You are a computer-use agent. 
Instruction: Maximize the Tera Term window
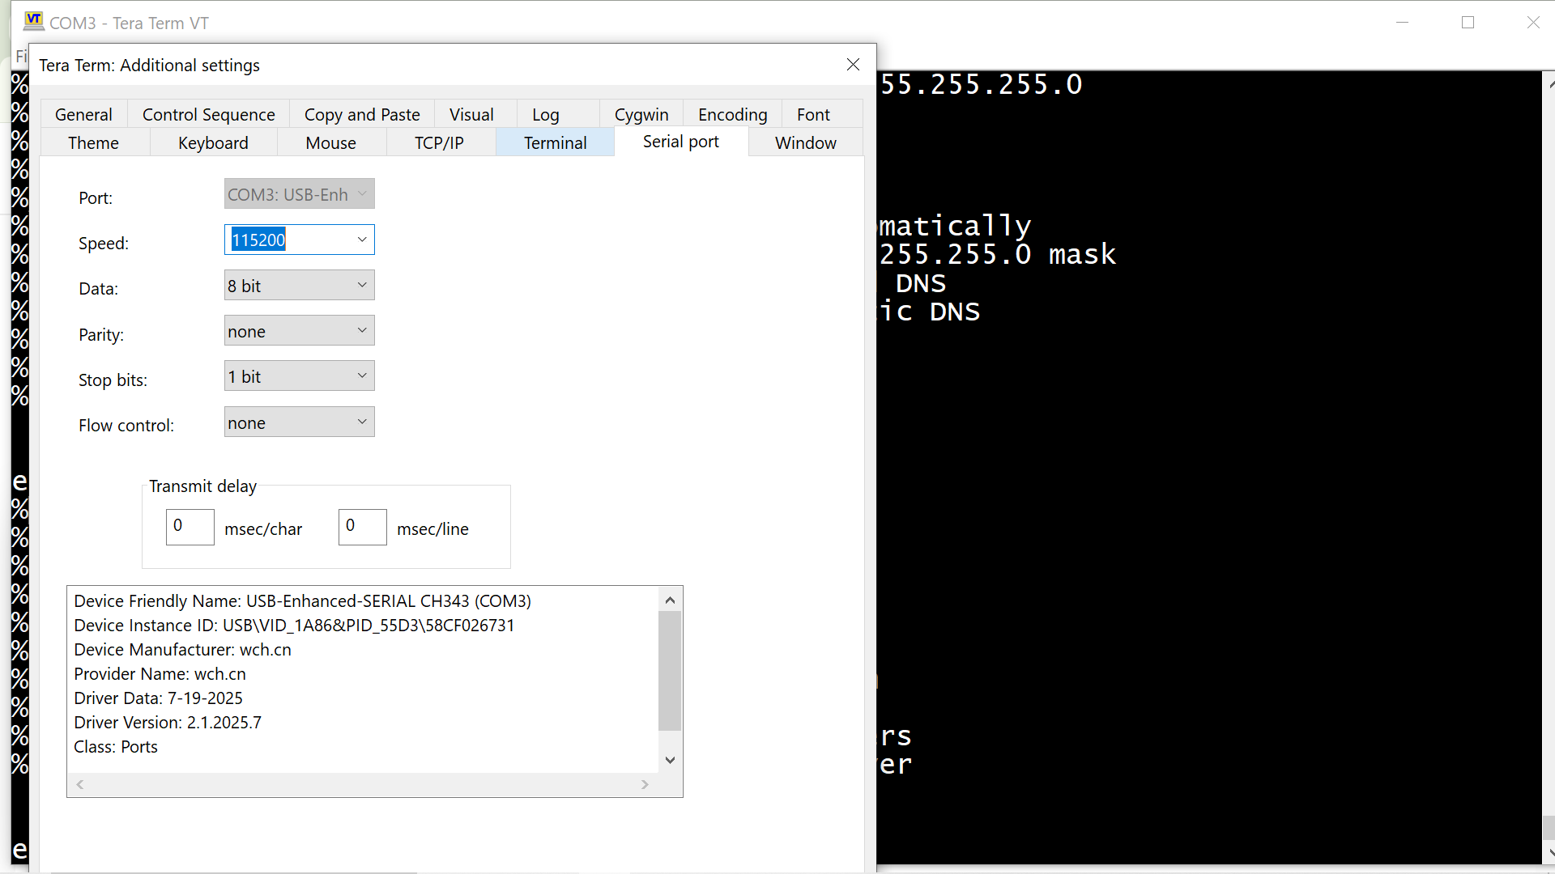1468,23
